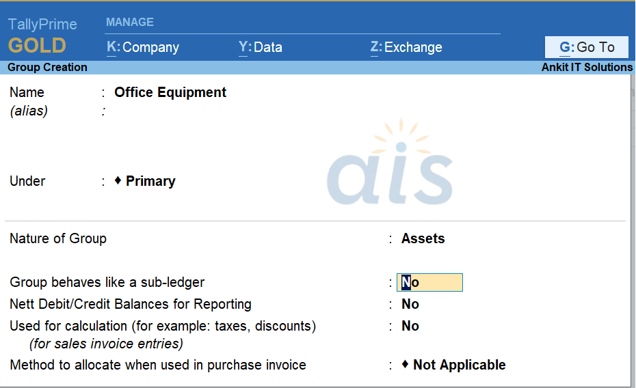Open the Under group list showing Primary

150,181
